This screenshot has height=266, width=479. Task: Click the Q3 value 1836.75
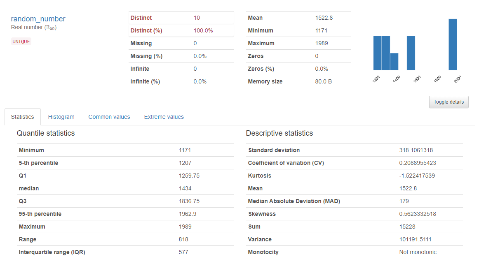(x=189, y=201)
